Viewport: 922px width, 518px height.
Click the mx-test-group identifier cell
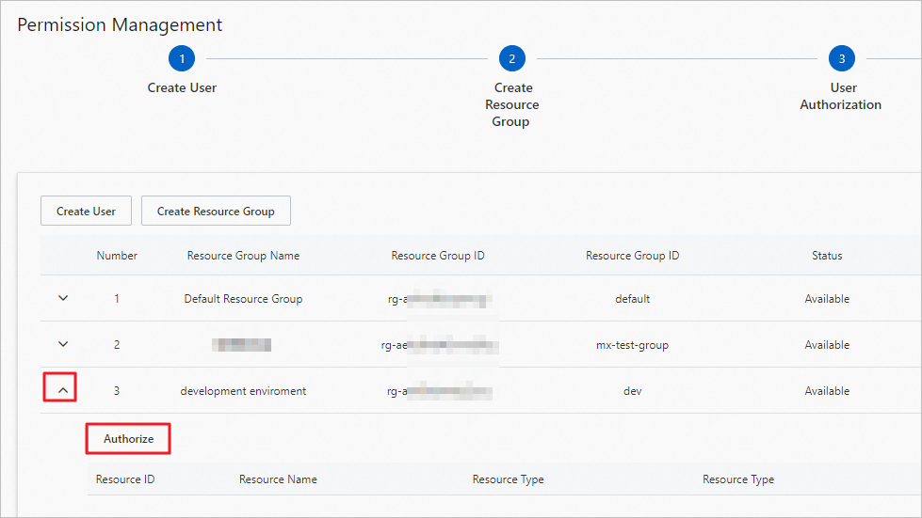click(632, 345)
